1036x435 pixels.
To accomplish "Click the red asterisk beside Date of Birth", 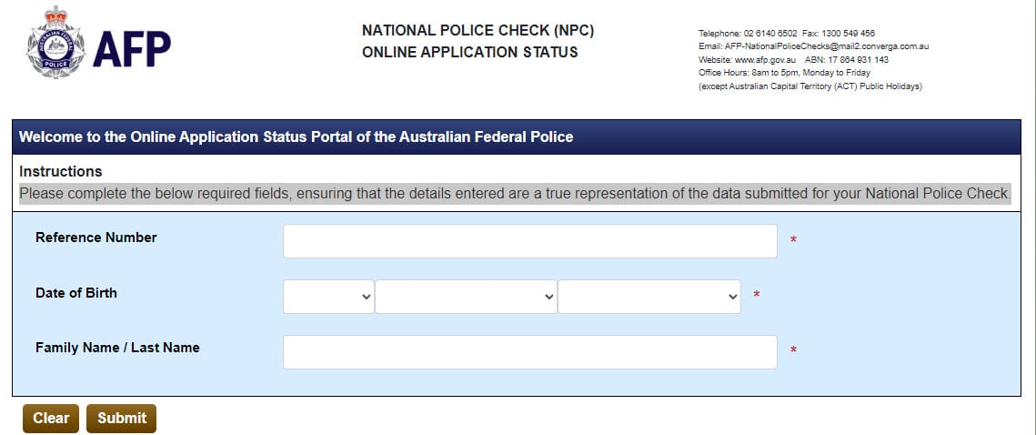I will (757, 295).
